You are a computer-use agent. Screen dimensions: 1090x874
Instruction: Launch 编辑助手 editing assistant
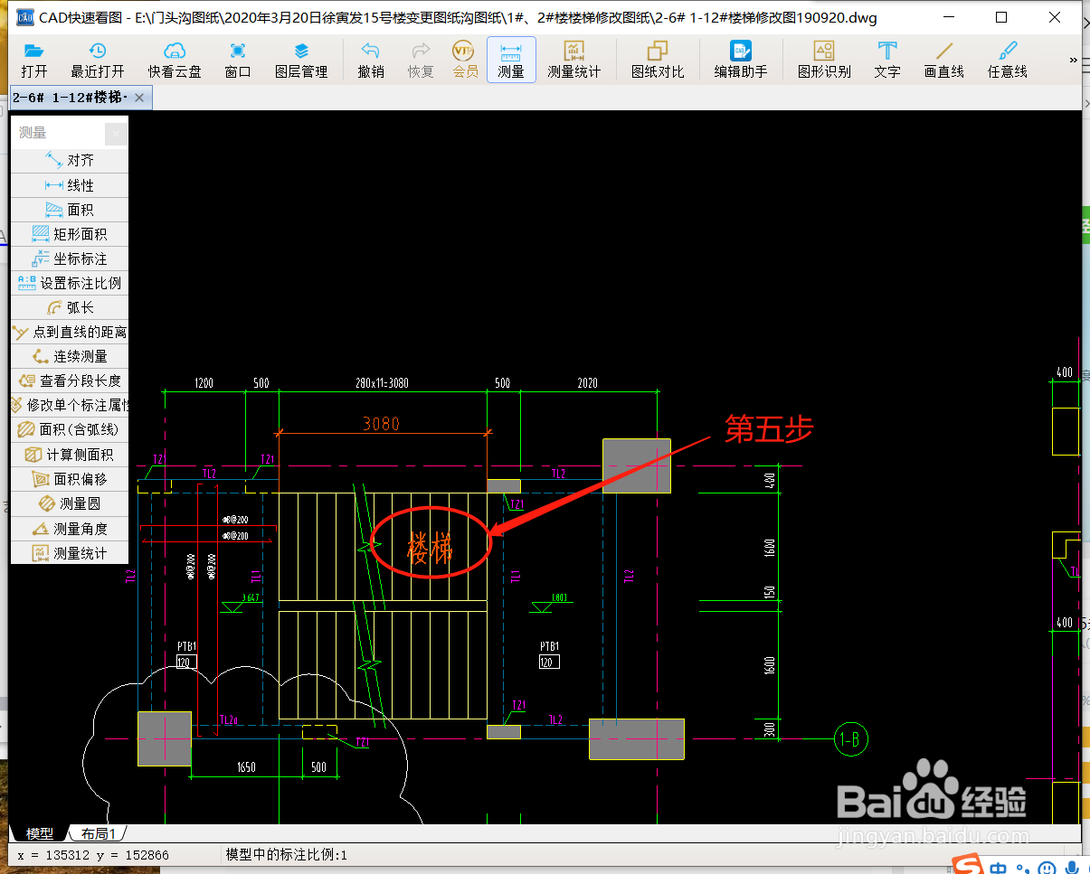coord(741,61)
